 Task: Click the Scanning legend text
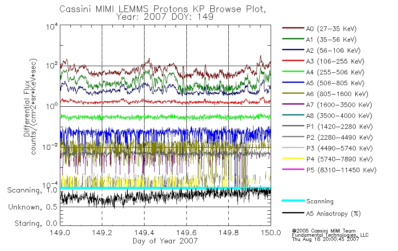[320, 202]
